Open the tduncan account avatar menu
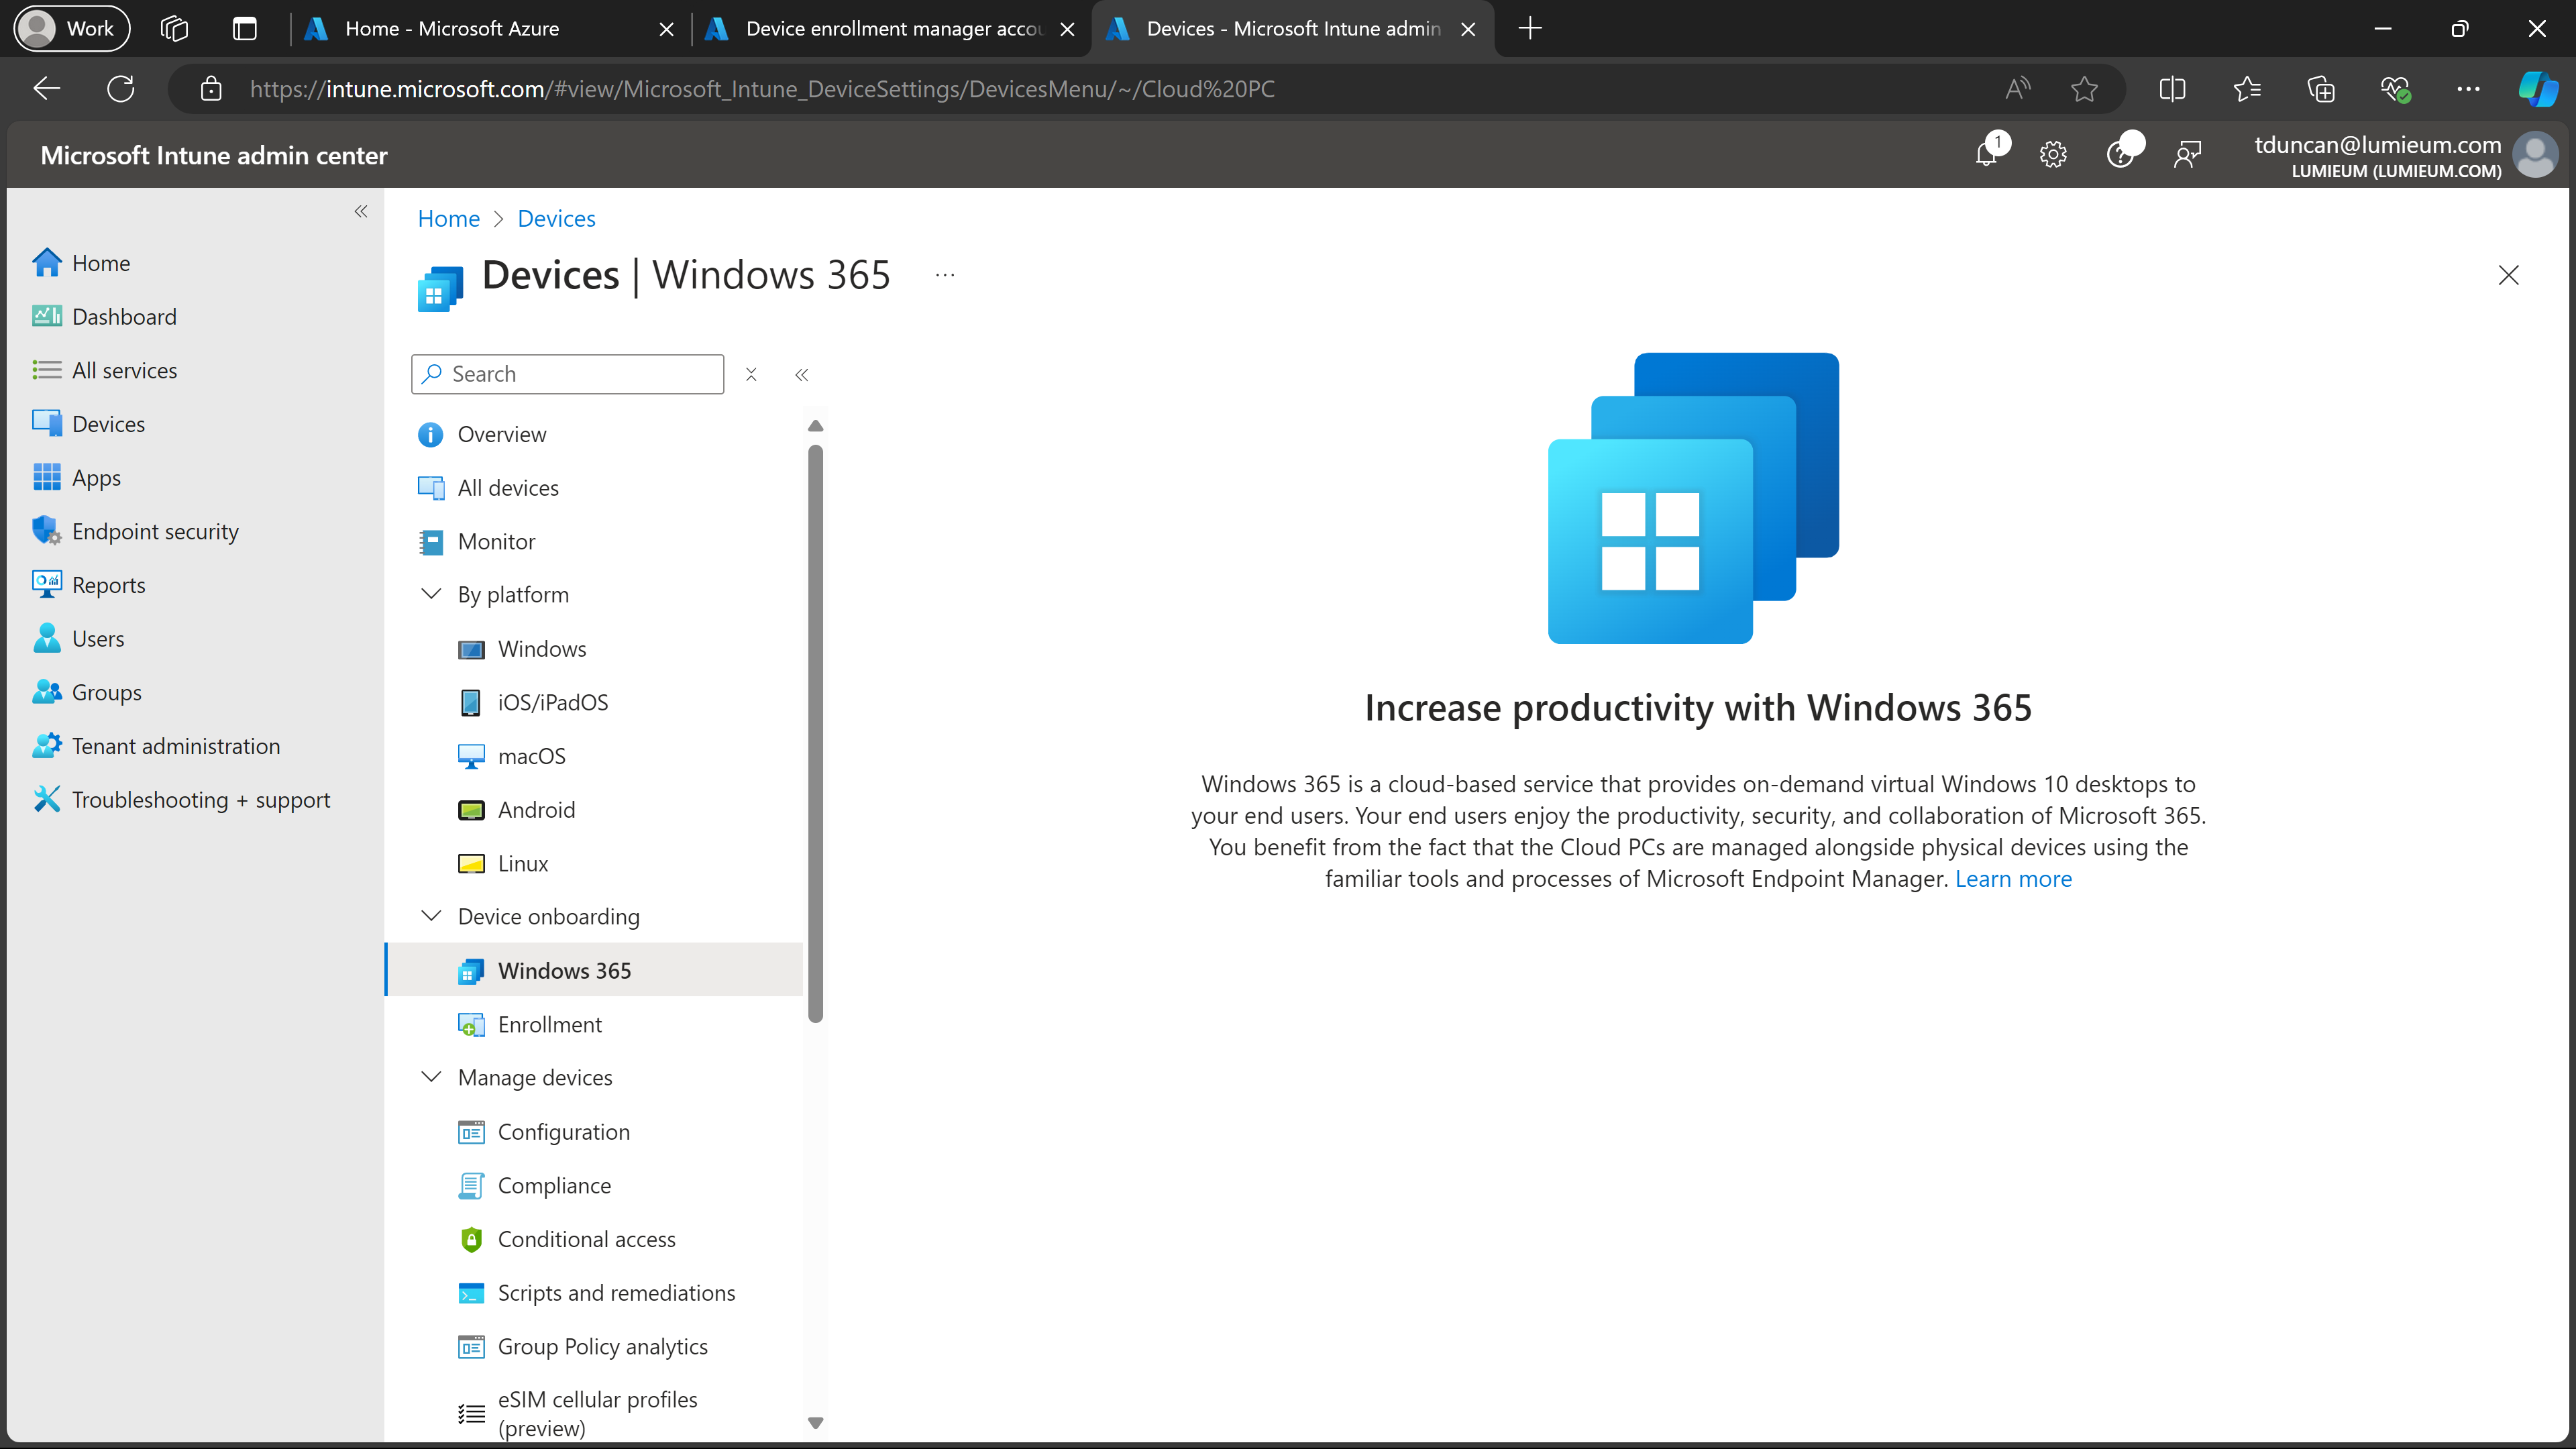The width and height of the screenshot is (2576, 1449). click(2535, 155)
